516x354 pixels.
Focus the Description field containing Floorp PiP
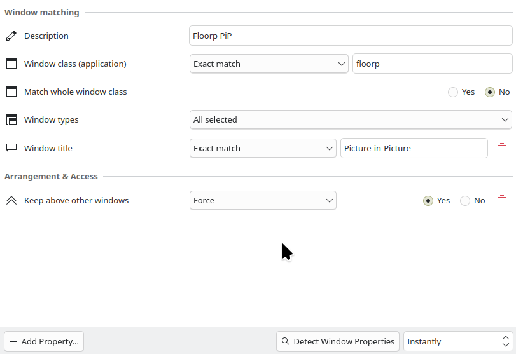pos(351,36)
